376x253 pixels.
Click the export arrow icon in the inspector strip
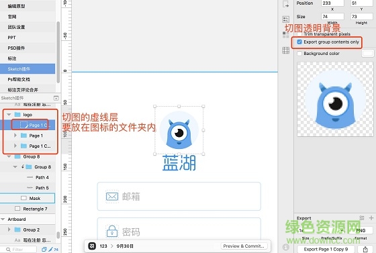(285, 5)
